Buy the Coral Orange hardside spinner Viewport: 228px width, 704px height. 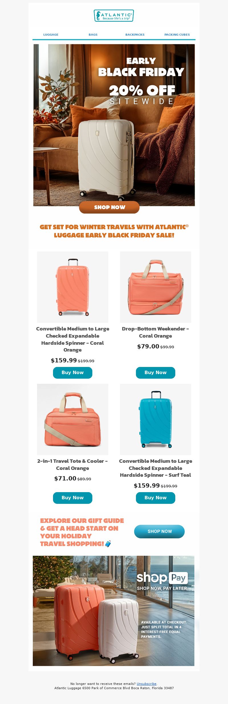pos(73,373)
